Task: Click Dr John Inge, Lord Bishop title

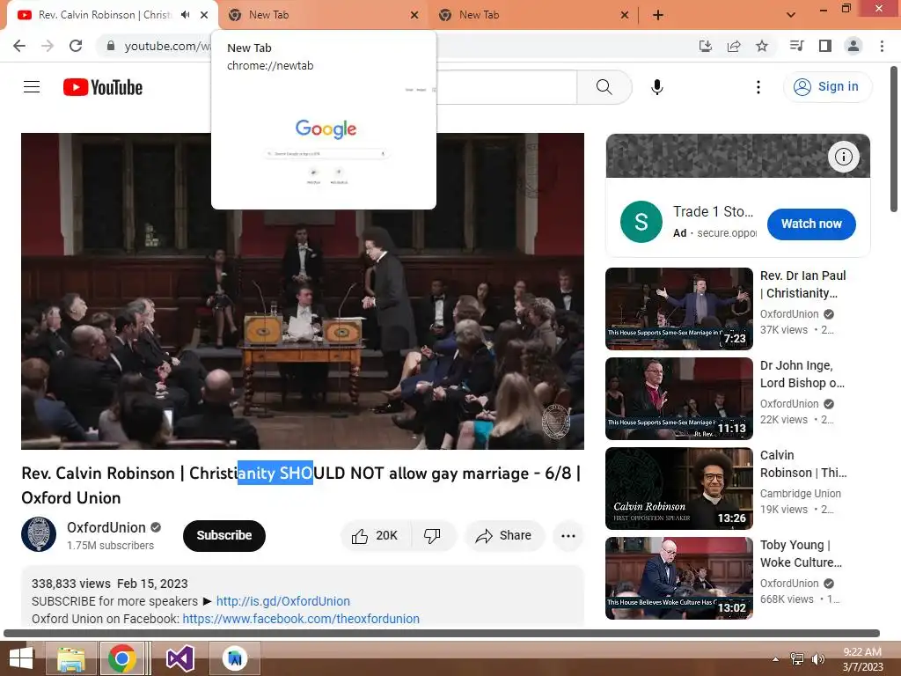Action: pyautogui.click(x=802, y=373)
